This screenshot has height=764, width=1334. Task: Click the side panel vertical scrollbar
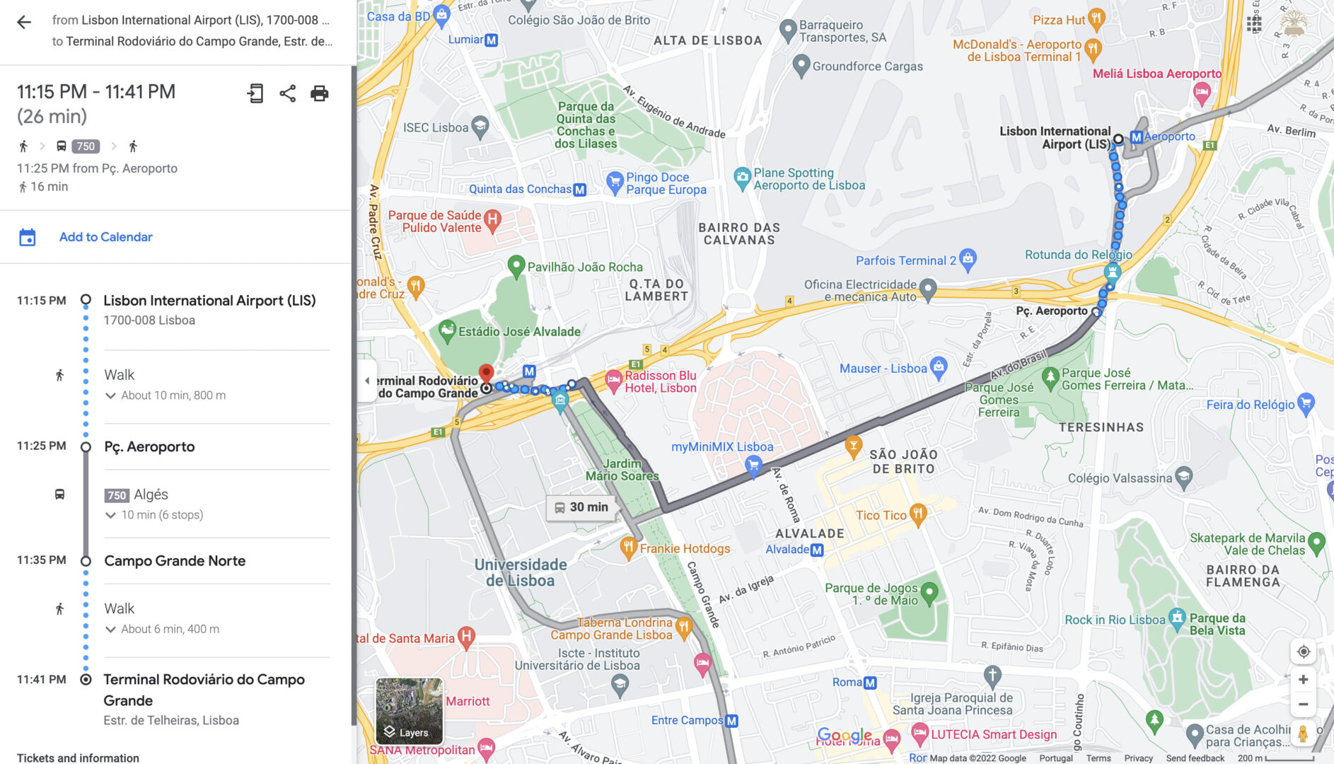coord(354,395)
